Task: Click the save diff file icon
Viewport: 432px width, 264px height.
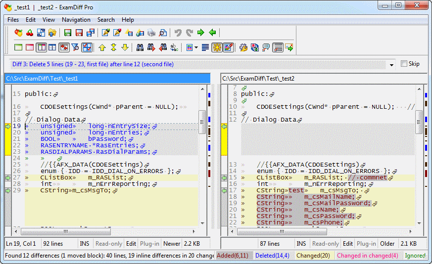Action: pos(129,33)
